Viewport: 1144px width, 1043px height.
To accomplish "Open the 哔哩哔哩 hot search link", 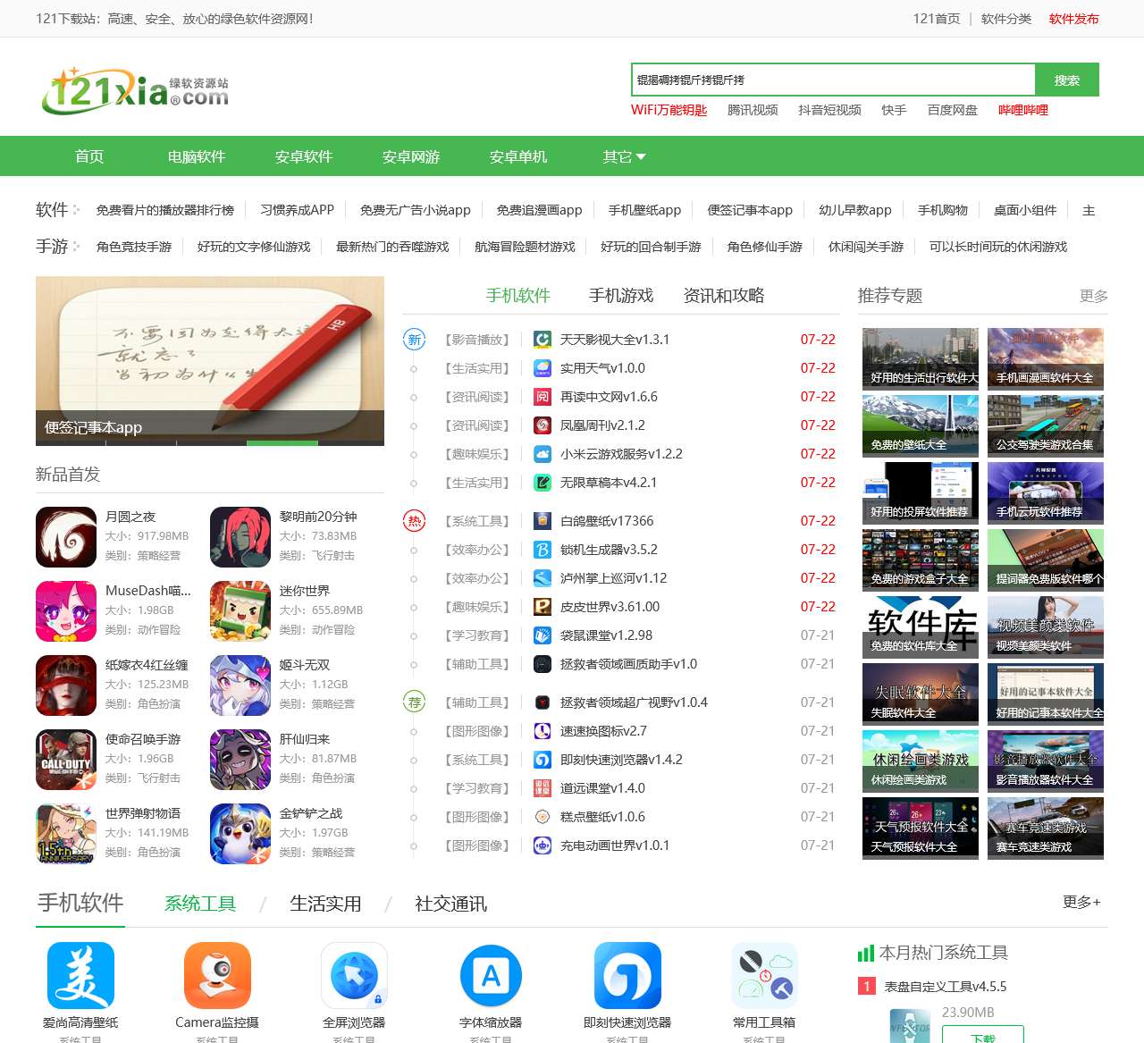I will point(1023,110).
